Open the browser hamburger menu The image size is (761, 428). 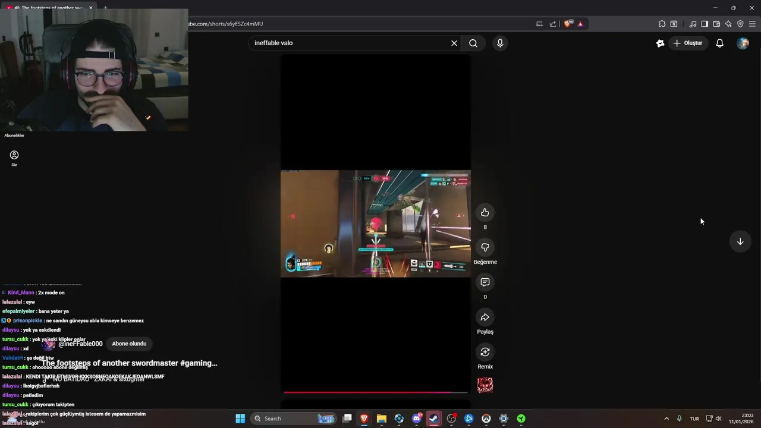(752, 24)
